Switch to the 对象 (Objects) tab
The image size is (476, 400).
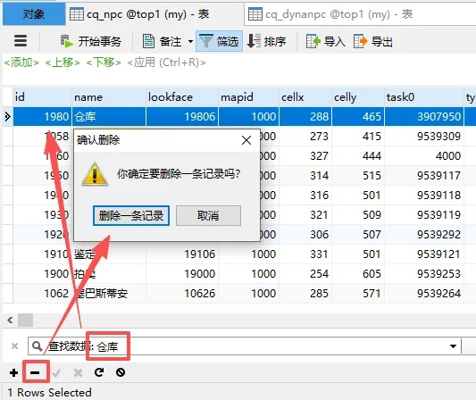(x=34, y=14)
